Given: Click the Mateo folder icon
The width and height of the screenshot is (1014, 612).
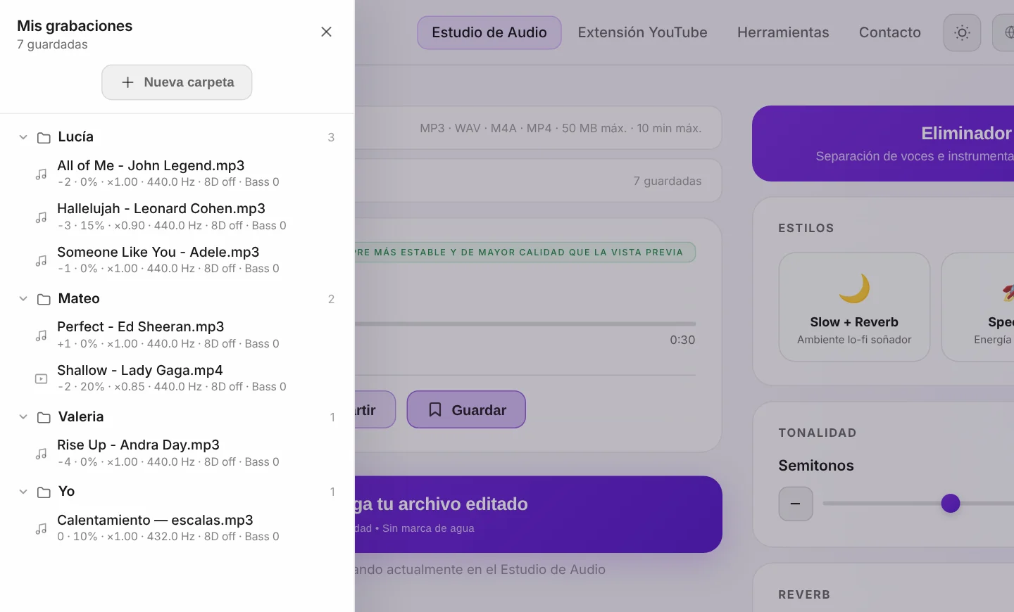Looking at the screenshot, I should 44,300.
